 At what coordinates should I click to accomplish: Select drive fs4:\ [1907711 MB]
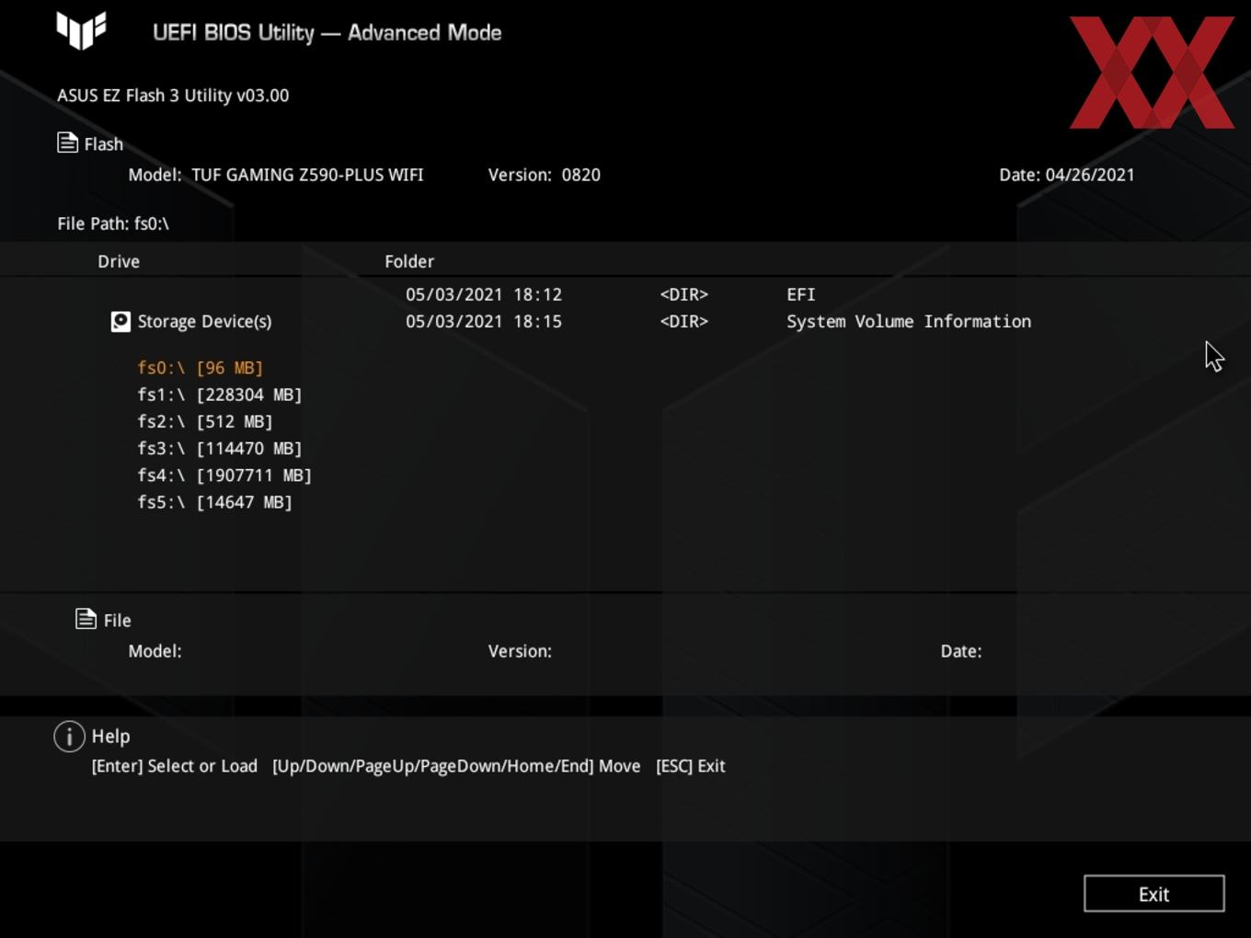click(224, 475)
